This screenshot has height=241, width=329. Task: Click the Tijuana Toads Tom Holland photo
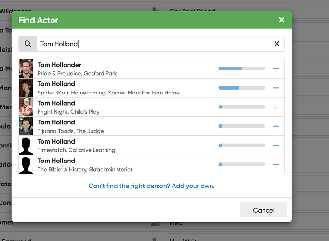[x=26, y=126]
